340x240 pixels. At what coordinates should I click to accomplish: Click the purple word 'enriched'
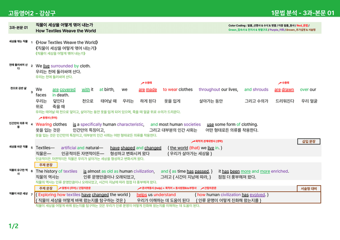click(x=279, y=171)
